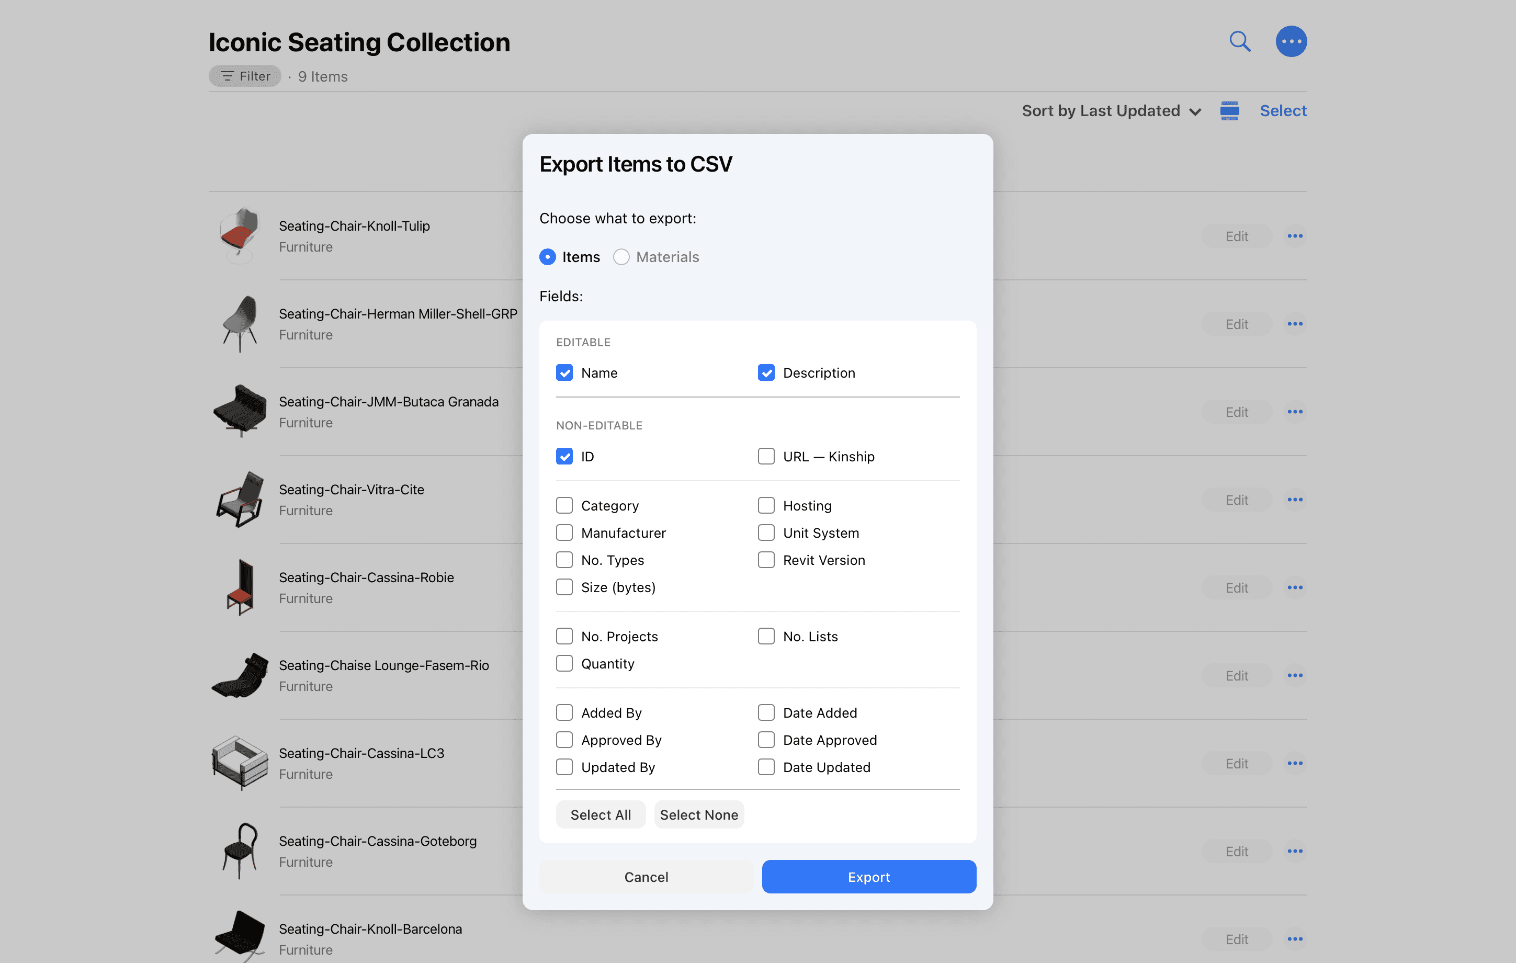Select the Materials radio button

tap(621, 257)
